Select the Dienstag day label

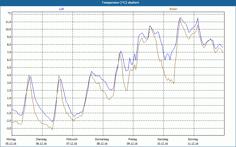[41, 139]
